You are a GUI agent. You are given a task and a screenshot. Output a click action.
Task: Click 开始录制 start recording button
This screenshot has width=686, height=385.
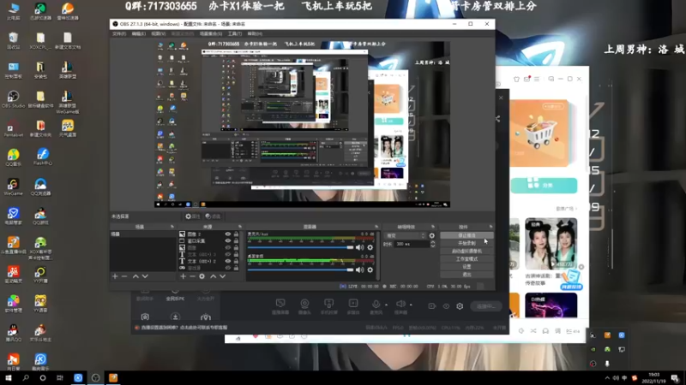click(466, 244)
